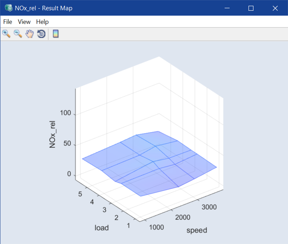The height and width of the screenshot is (244, 288).
Task: Click the Result Map window app icon
Action: pos(8,8)
